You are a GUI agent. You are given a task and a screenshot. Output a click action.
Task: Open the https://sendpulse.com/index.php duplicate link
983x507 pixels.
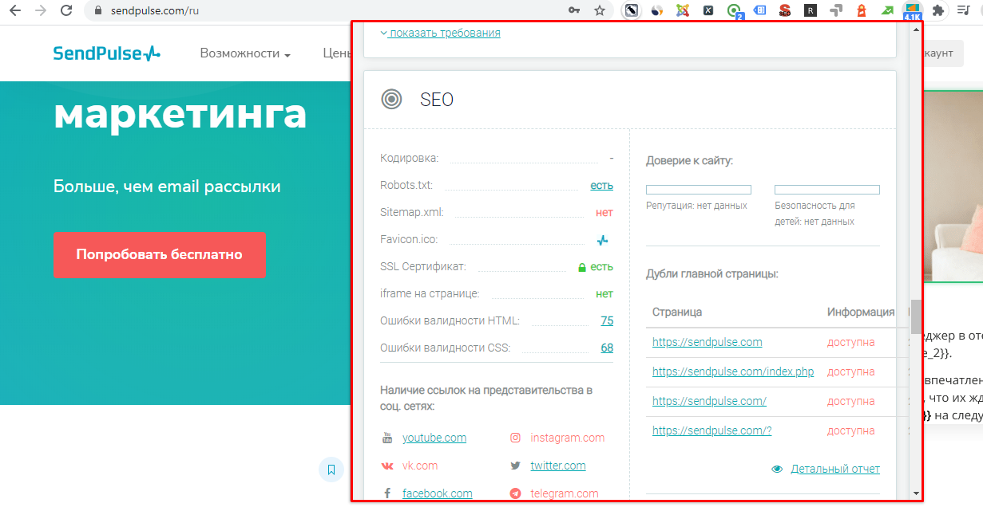pos(732,371)
